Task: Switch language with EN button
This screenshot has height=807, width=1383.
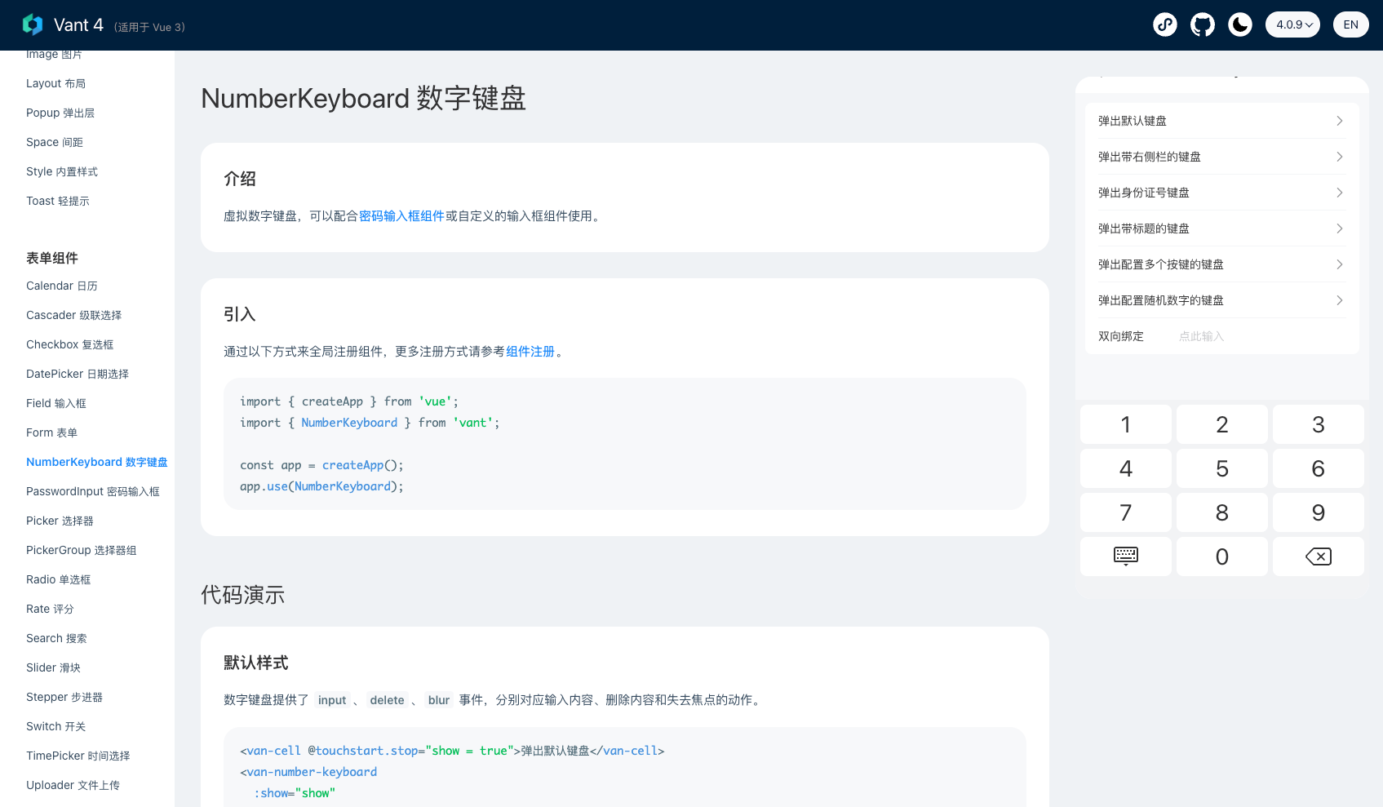Action: point(1351,24)
